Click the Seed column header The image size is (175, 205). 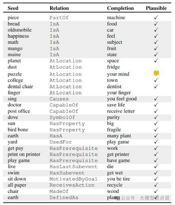coord(13,8)
